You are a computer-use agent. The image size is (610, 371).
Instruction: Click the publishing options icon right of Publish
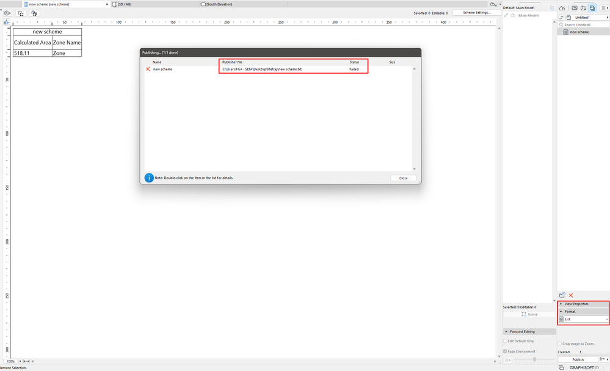(x=603, y=359)
